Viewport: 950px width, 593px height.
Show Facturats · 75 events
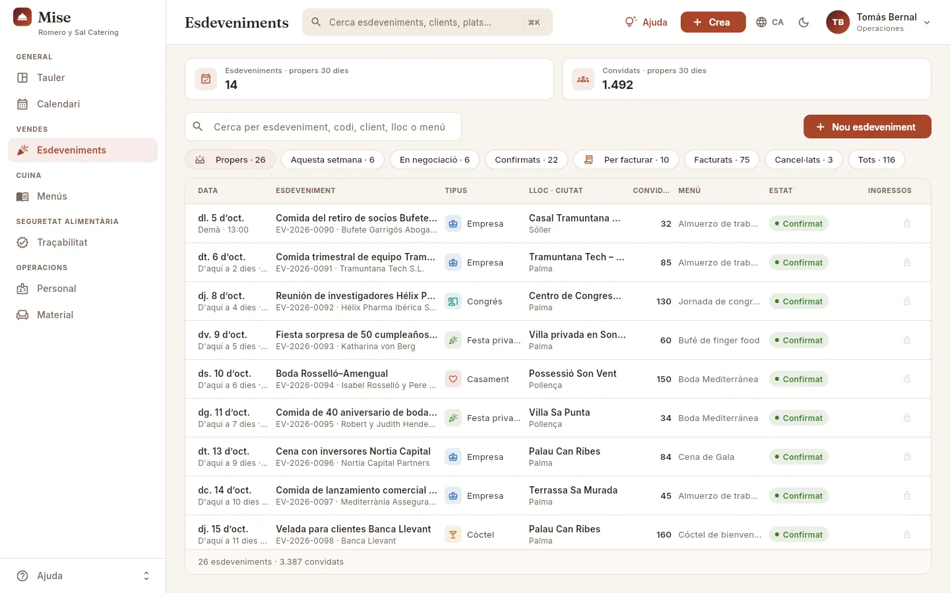[x=722, y=159]
